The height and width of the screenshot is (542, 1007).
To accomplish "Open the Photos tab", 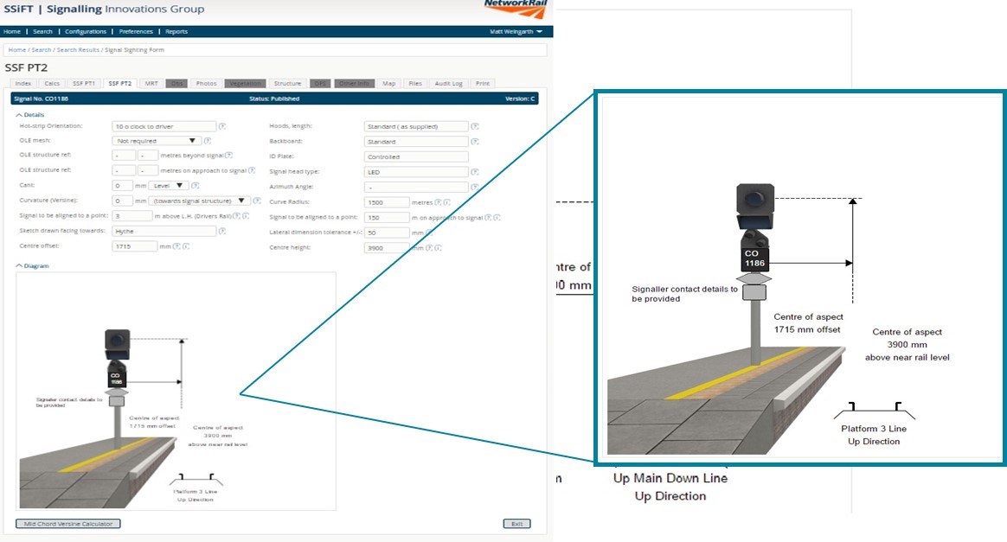I will [x=206, y=83].
